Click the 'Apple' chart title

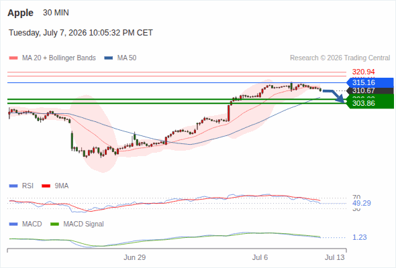(x=20, y=13)
